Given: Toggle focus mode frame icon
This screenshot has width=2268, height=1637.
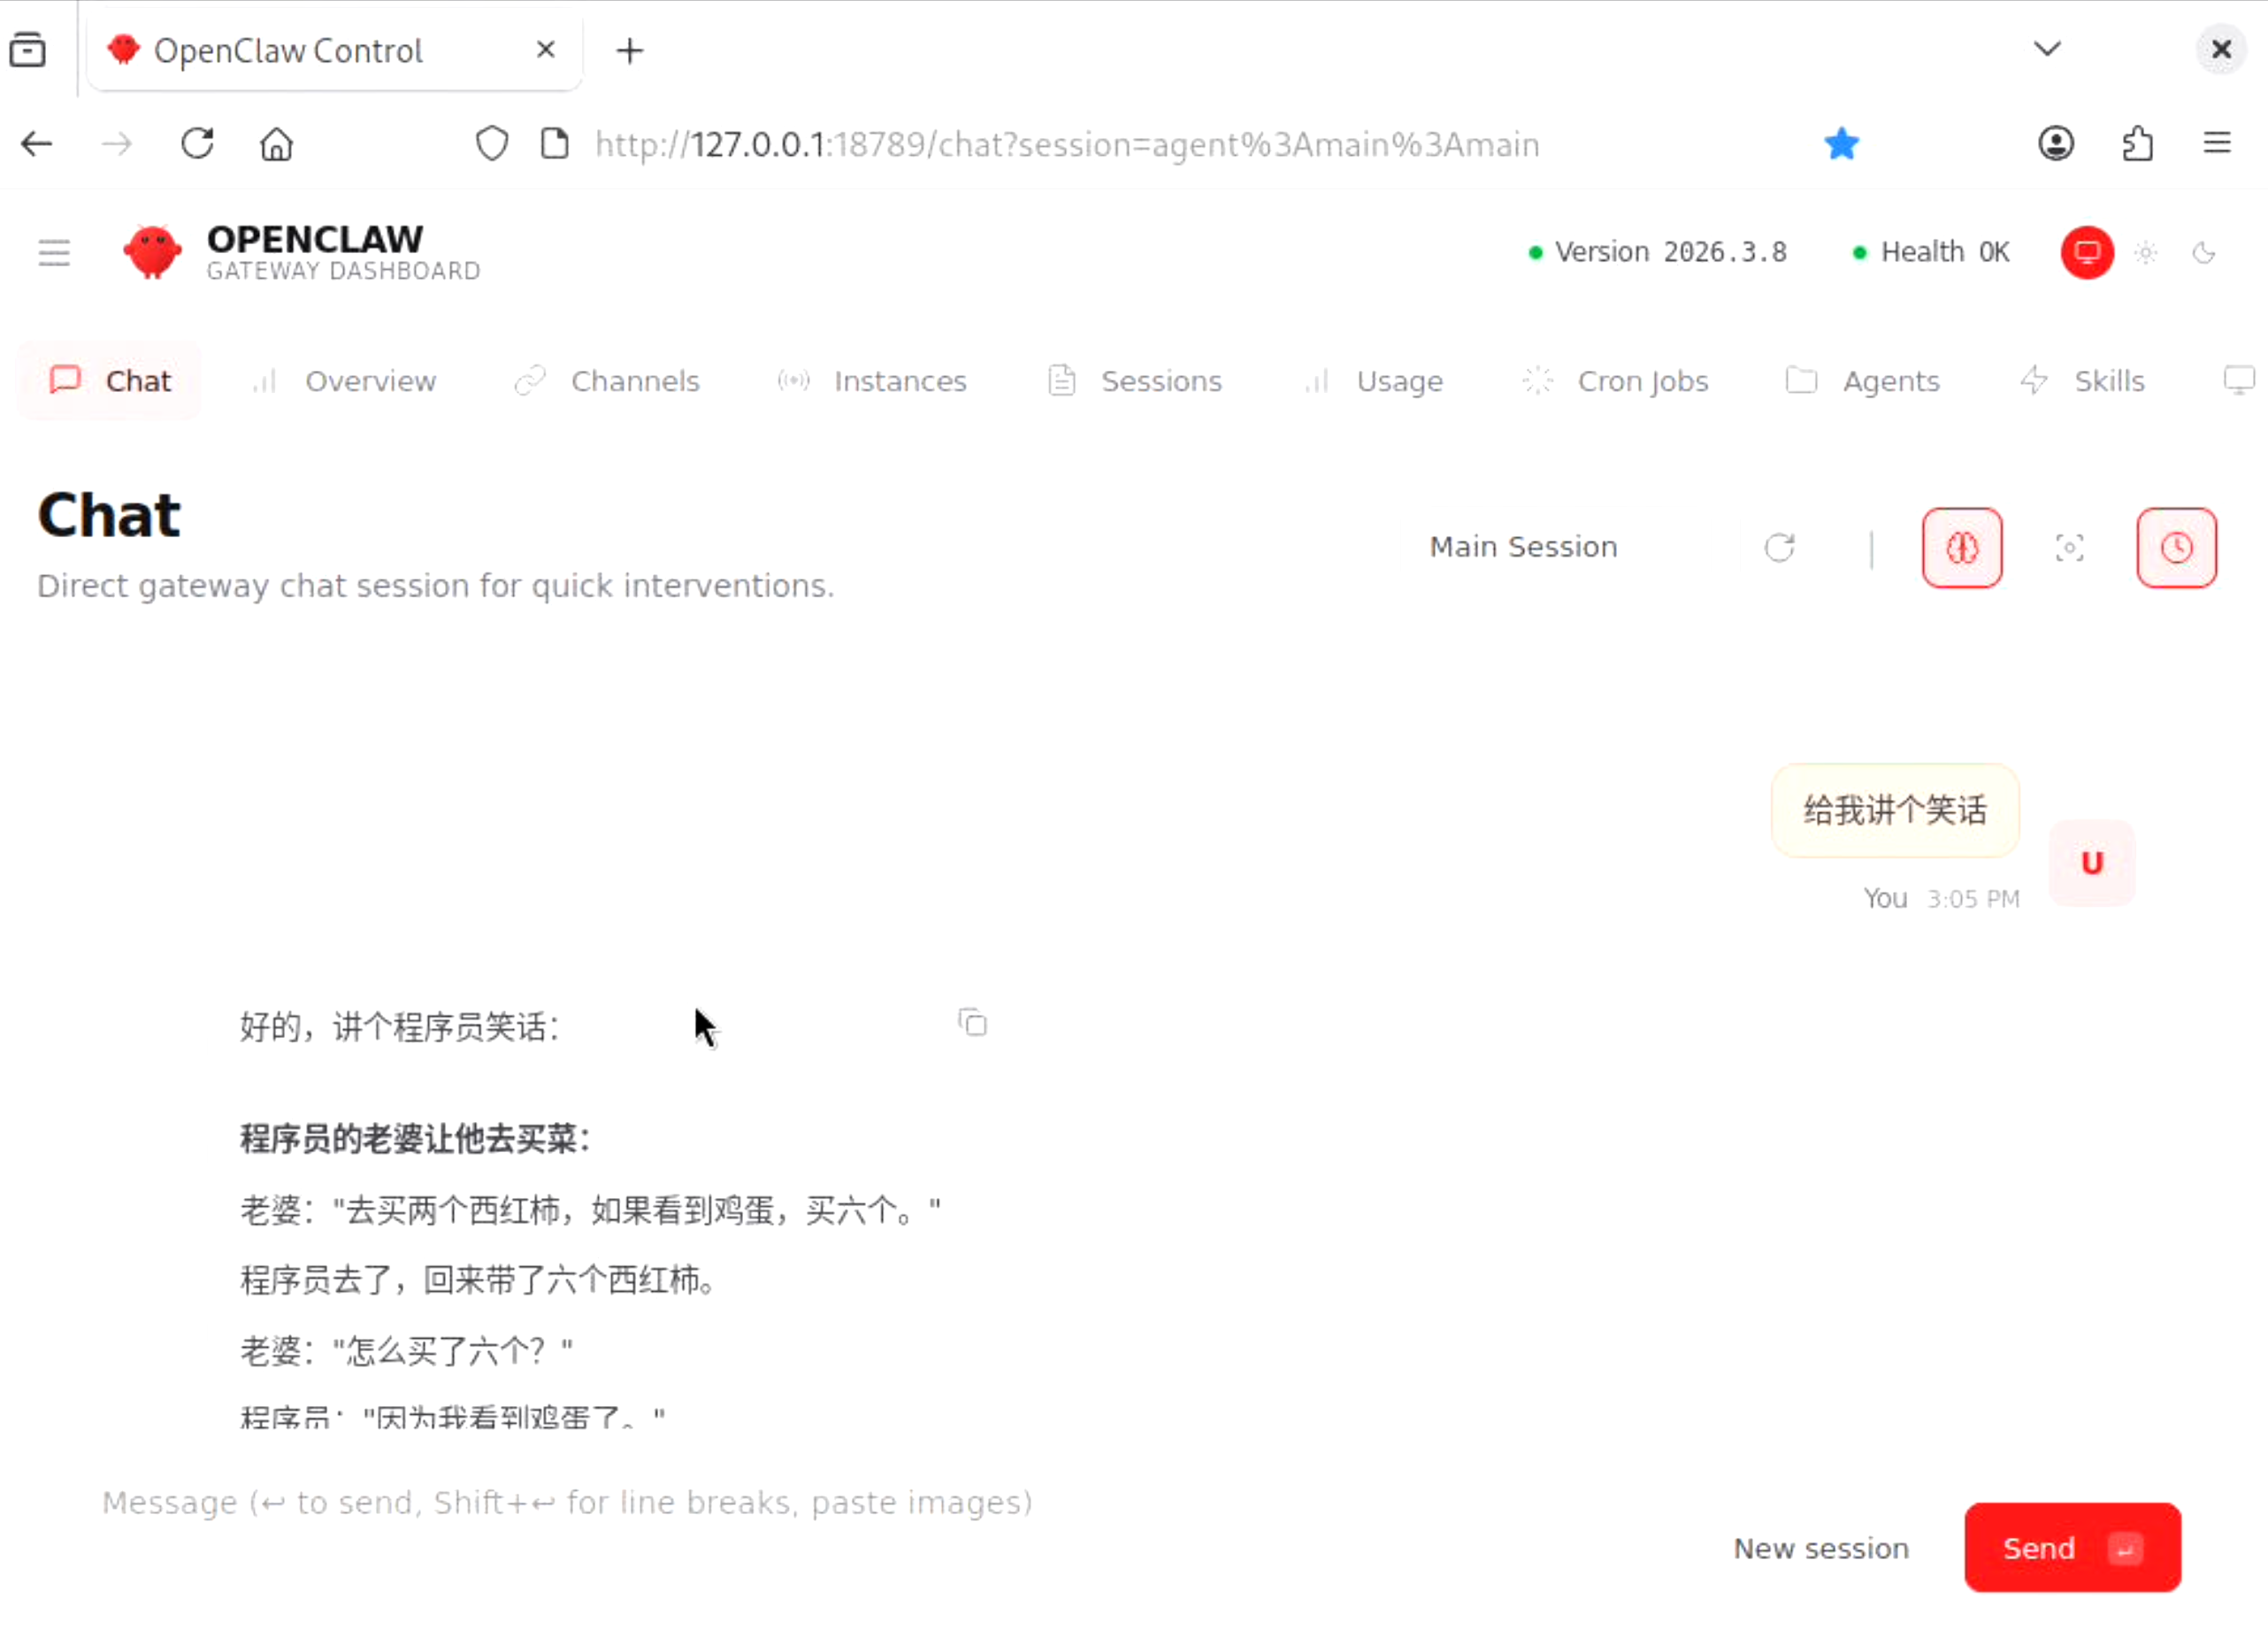Looking at the screenshot, I should pyautogui.click(x=2069, y=548).
